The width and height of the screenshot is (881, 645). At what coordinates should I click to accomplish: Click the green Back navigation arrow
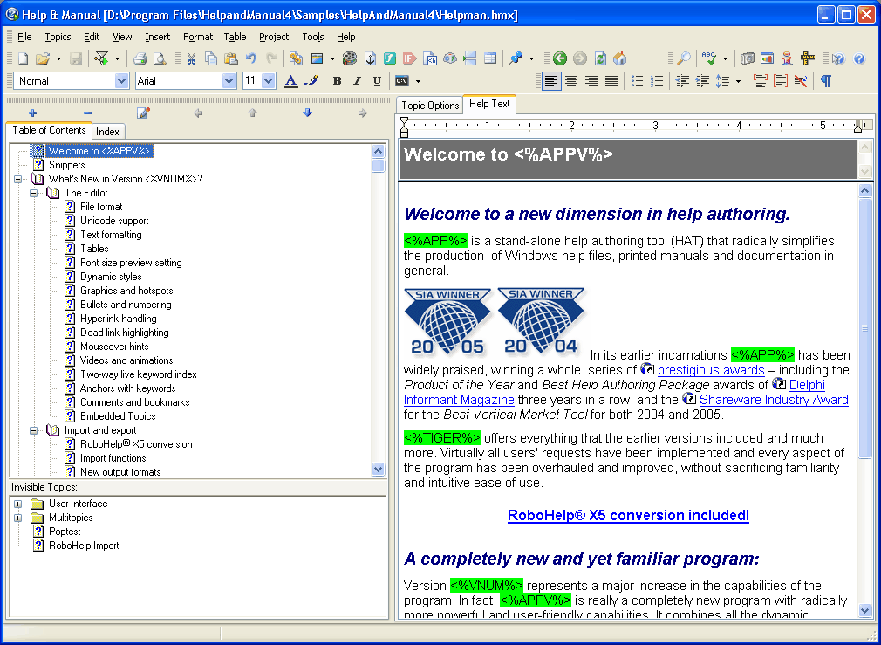click(560, 58)
